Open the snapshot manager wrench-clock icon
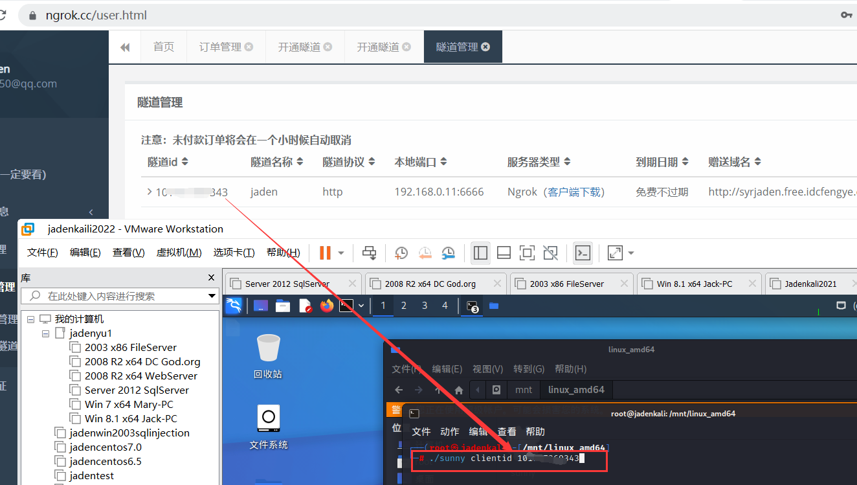Image resolution: width=857 pixels, height=485 pixels. tap(448, 253)
